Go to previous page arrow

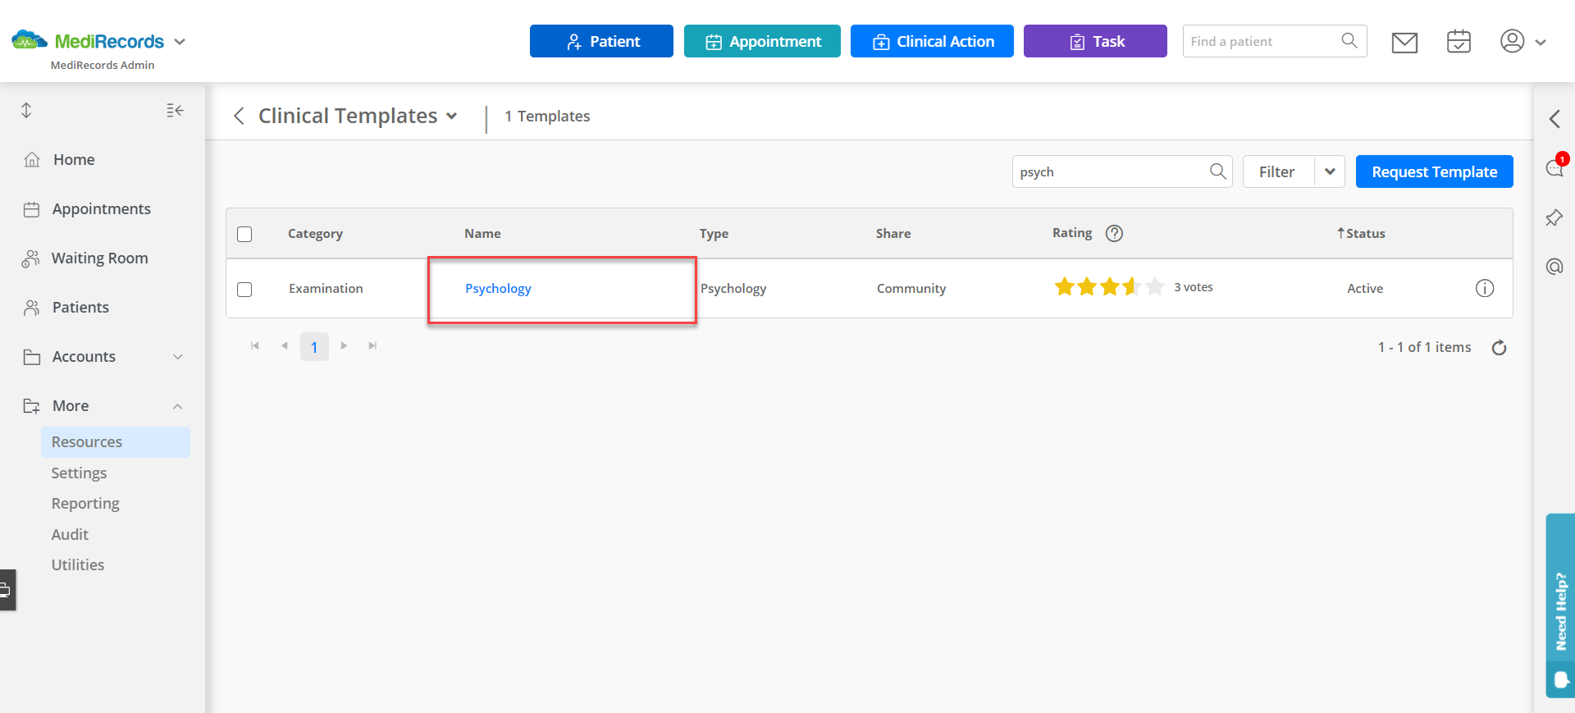(x=284, y=346)
